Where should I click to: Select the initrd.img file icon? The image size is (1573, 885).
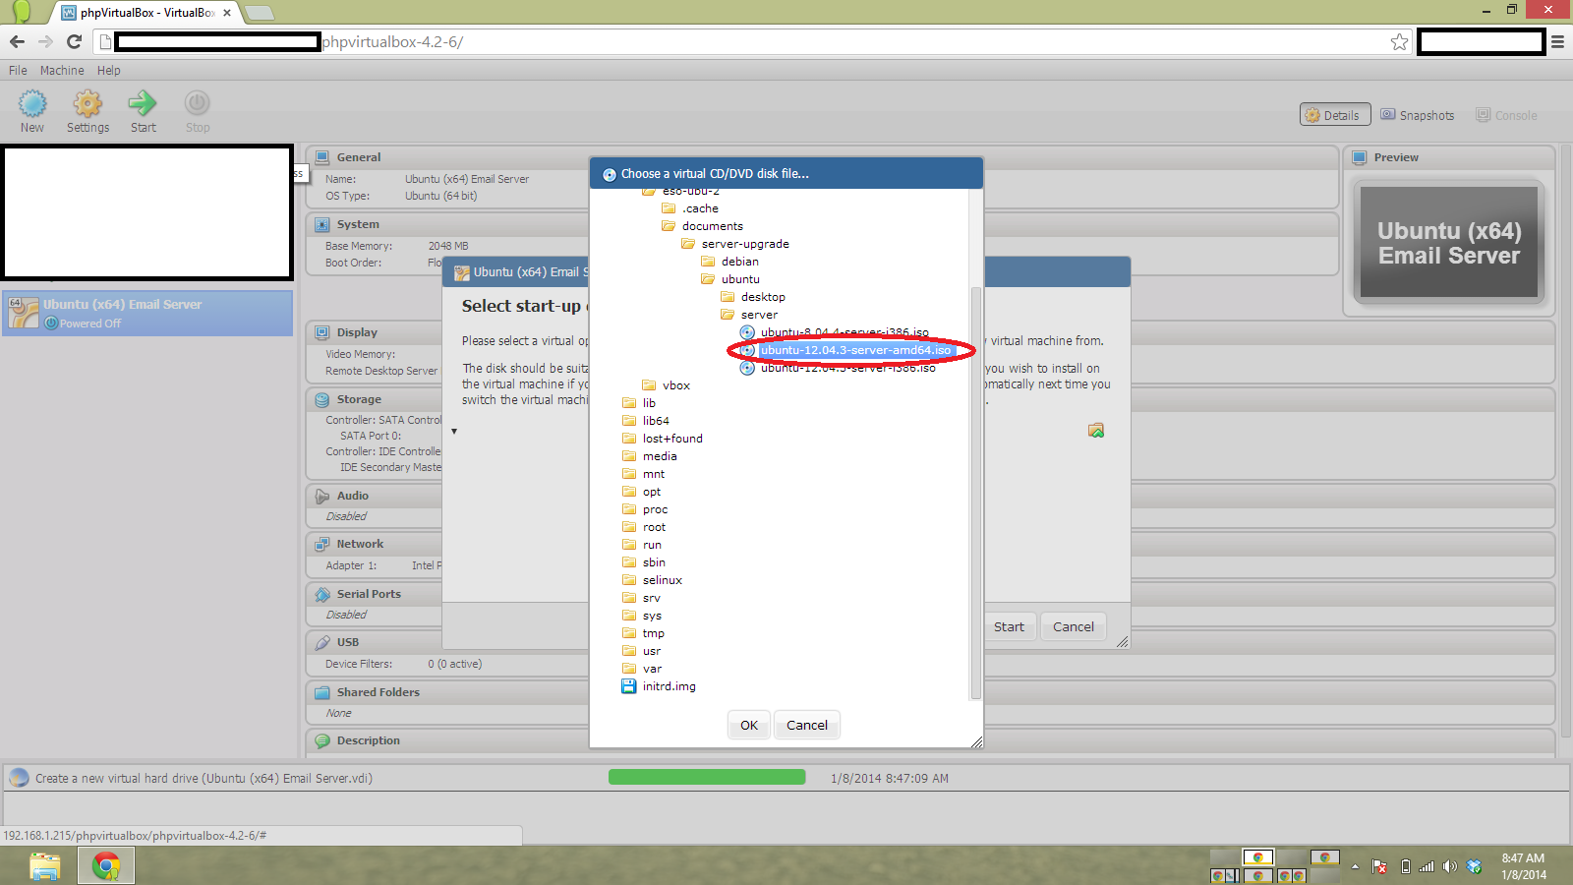629,686
